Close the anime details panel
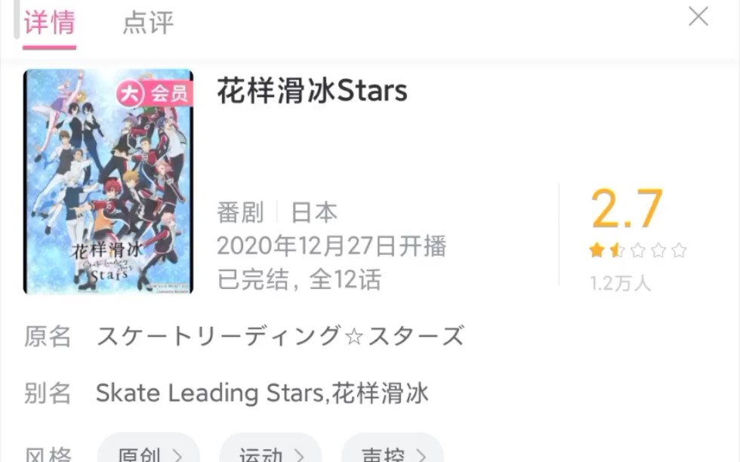 point(698,17)
